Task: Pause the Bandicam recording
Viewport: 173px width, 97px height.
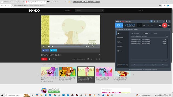Action: [160, 25]
